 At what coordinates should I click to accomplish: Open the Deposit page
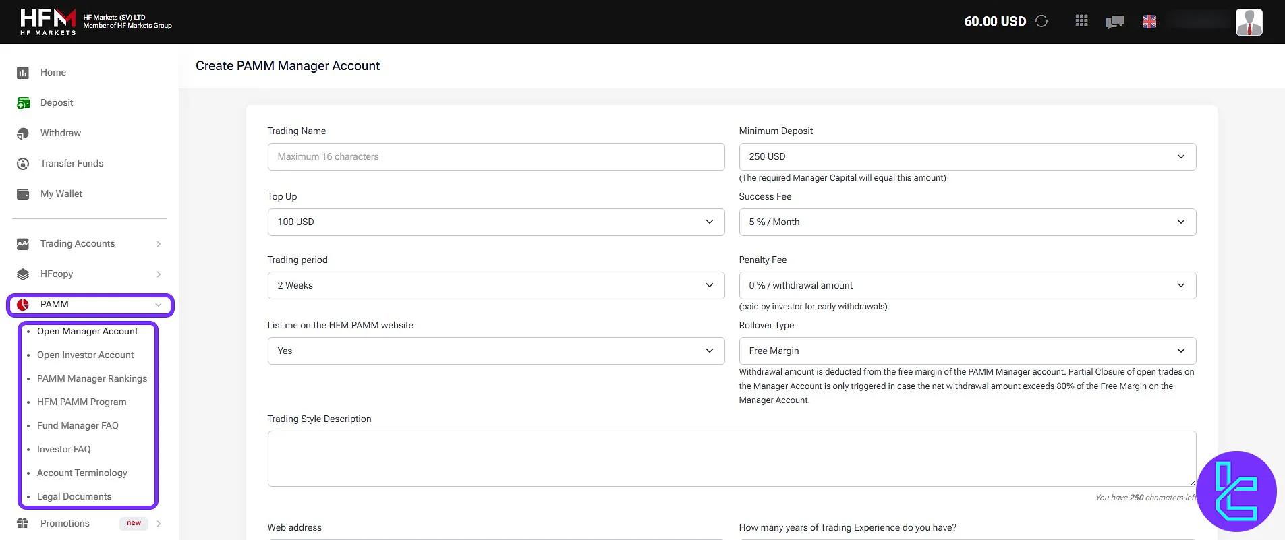point(57,102)
